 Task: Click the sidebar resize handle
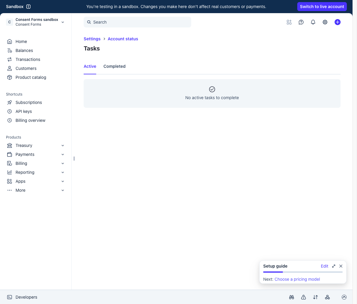click(x=74, y=159)
